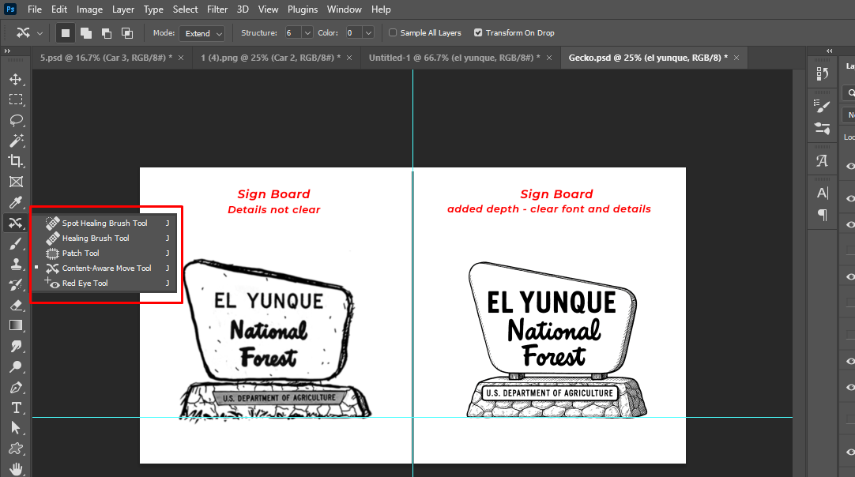This screenshot has height=477, width=855.
Task: Click the Content-Aware Move tool in toolbar
Action: pyautogui.click(x=15, y=223)
